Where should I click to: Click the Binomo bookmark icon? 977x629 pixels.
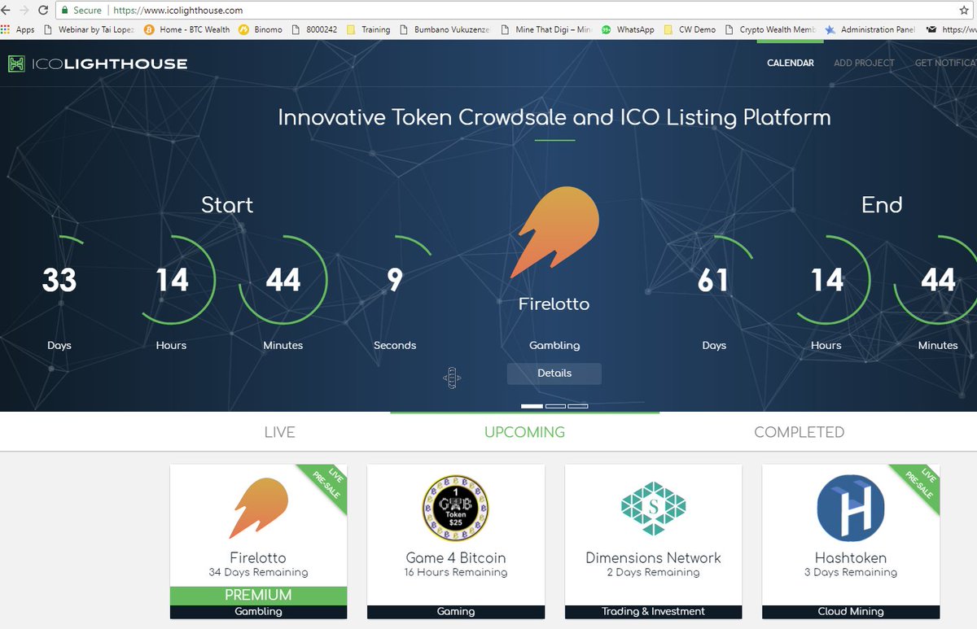243,29
